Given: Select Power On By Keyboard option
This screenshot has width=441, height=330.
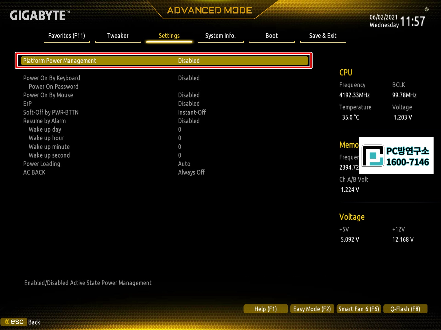Looking at the screenshot, I should 52,78.
